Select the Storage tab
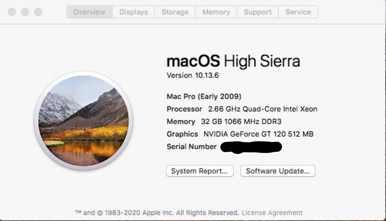This screenshot has height=221, width=386. 175,12
